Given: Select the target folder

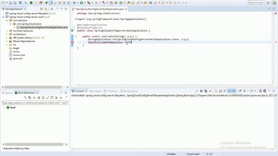Looking at the screenshot, I should point(16,48).
